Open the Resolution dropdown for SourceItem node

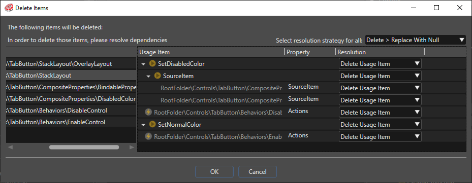click(380, 76)
